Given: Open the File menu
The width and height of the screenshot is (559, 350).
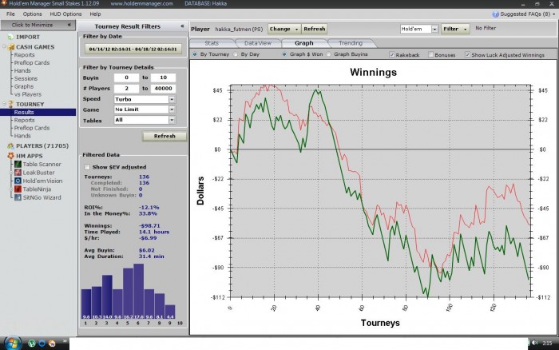Looking at the screenshot, I should pos(10,14).
